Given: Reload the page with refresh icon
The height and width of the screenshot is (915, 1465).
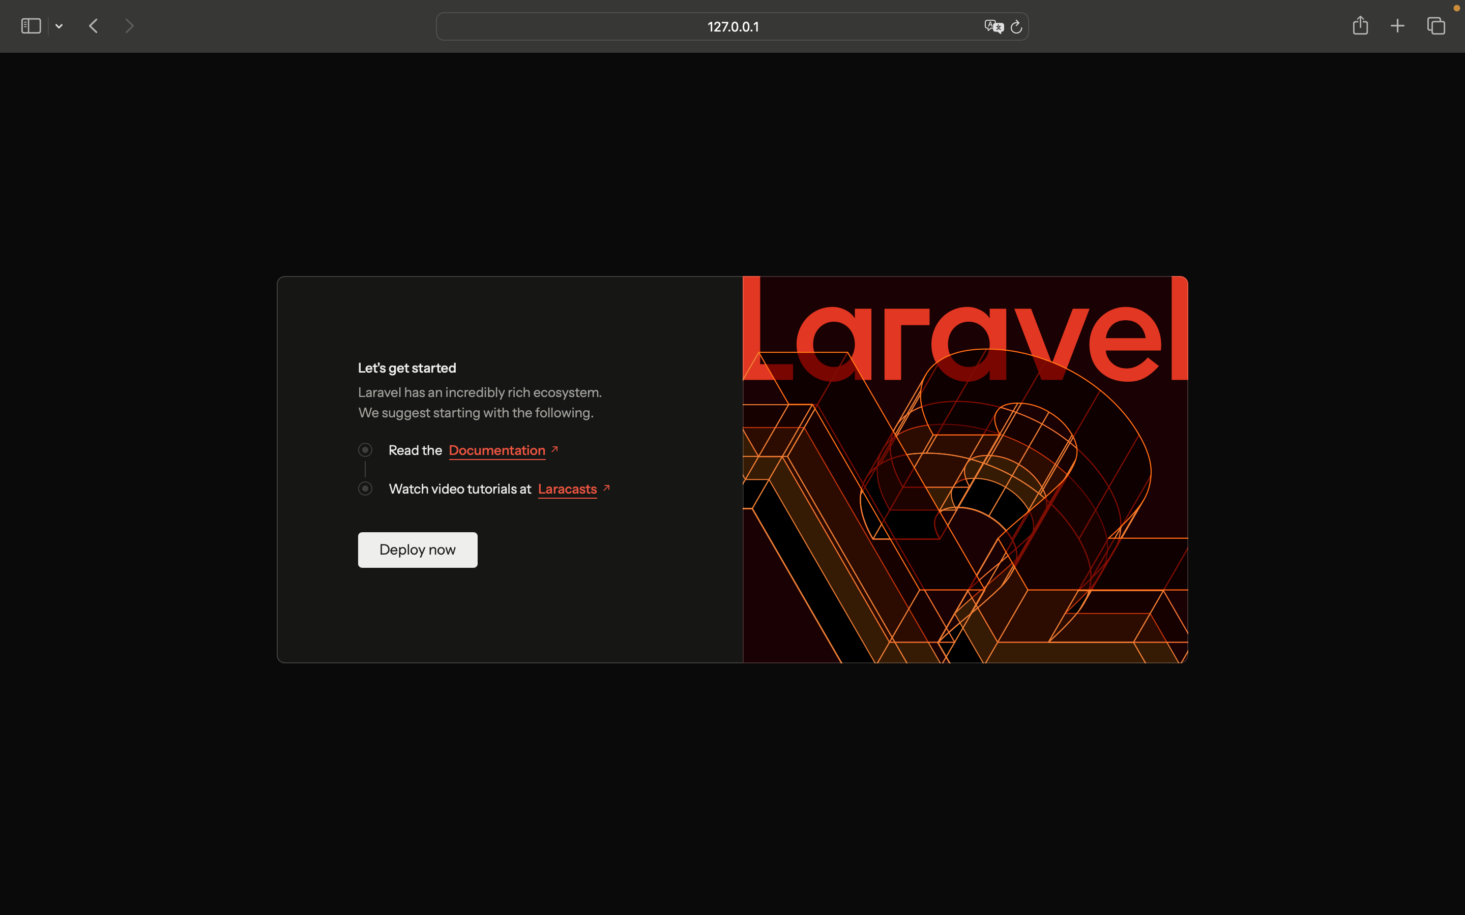Looking at the screenshot, I should coord(1016,26).
